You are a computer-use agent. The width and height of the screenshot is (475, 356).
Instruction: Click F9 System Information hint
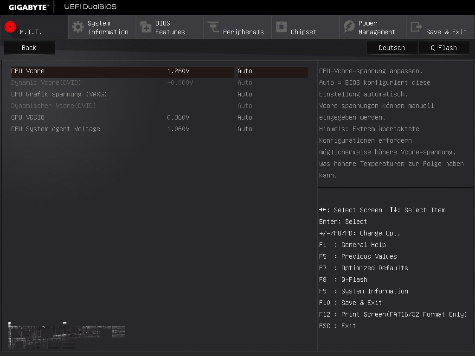click(364, 291)
